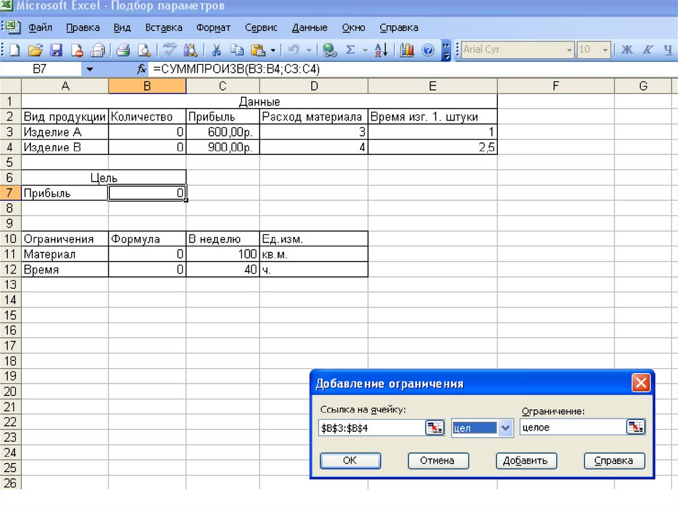This screenshot has width=678, height=508.
Task: Click the Добавить button in dialog
Action: [x=526, y=460]
